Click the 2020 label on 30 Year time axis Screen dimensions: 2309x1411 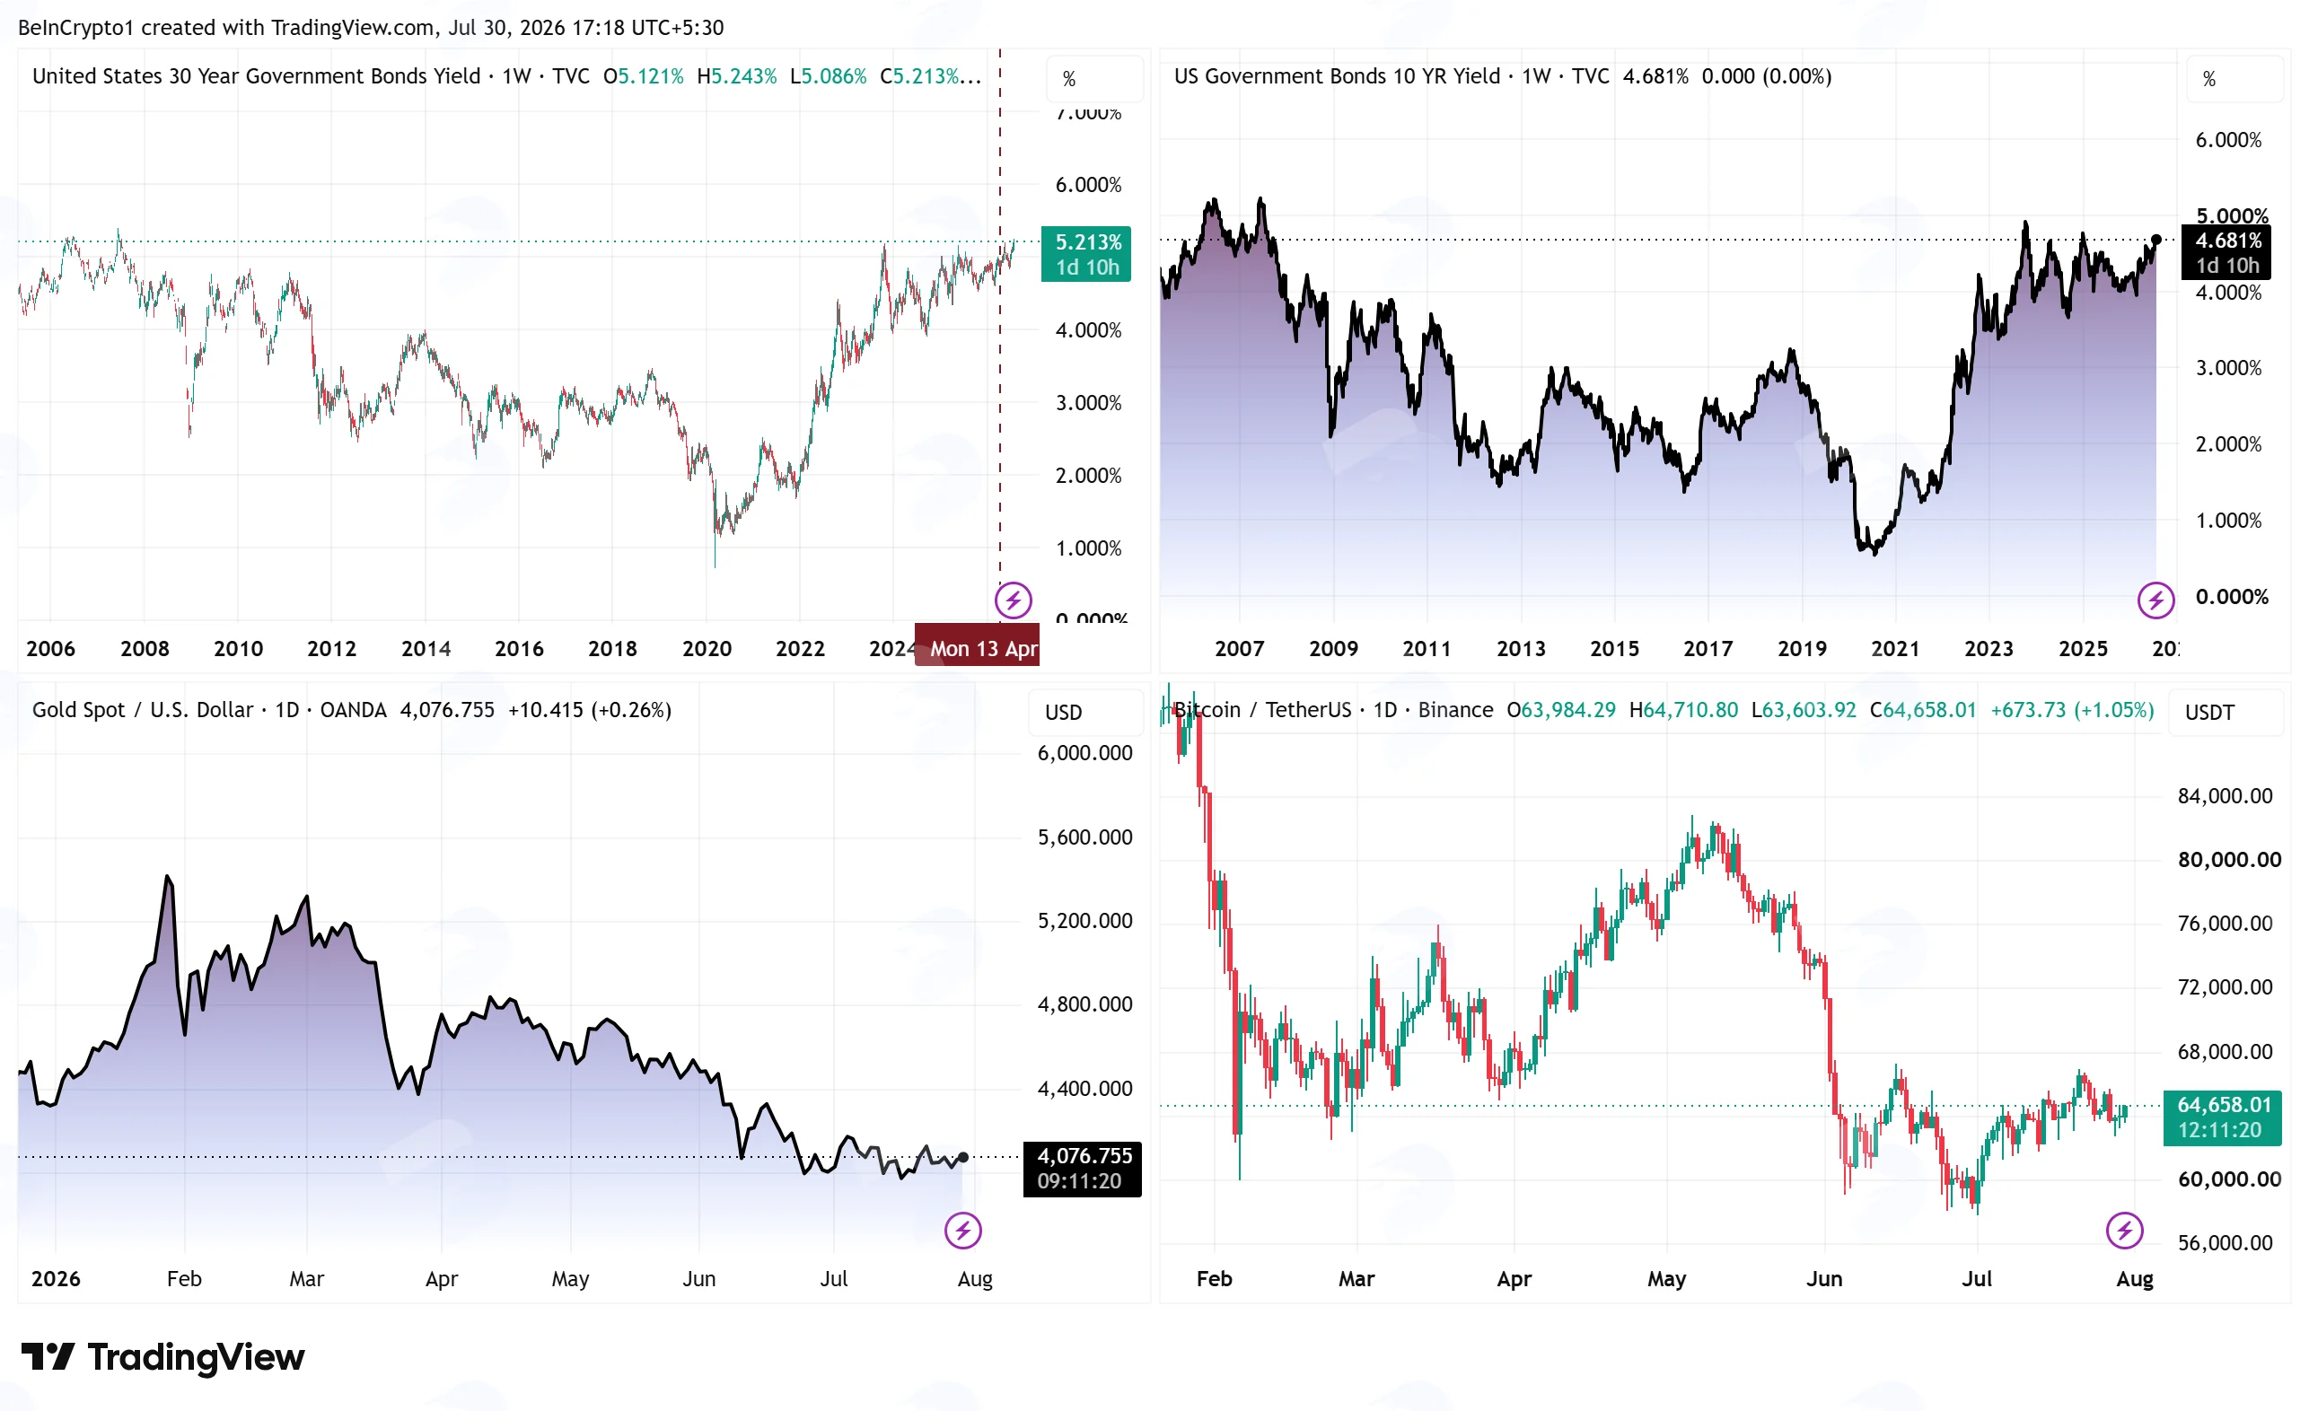pyautogui.click(x=706, y=648)
